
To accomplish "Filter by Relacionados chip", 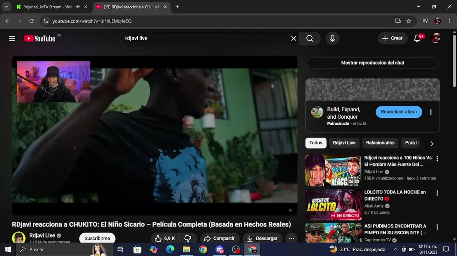I will tap(380, 143).
